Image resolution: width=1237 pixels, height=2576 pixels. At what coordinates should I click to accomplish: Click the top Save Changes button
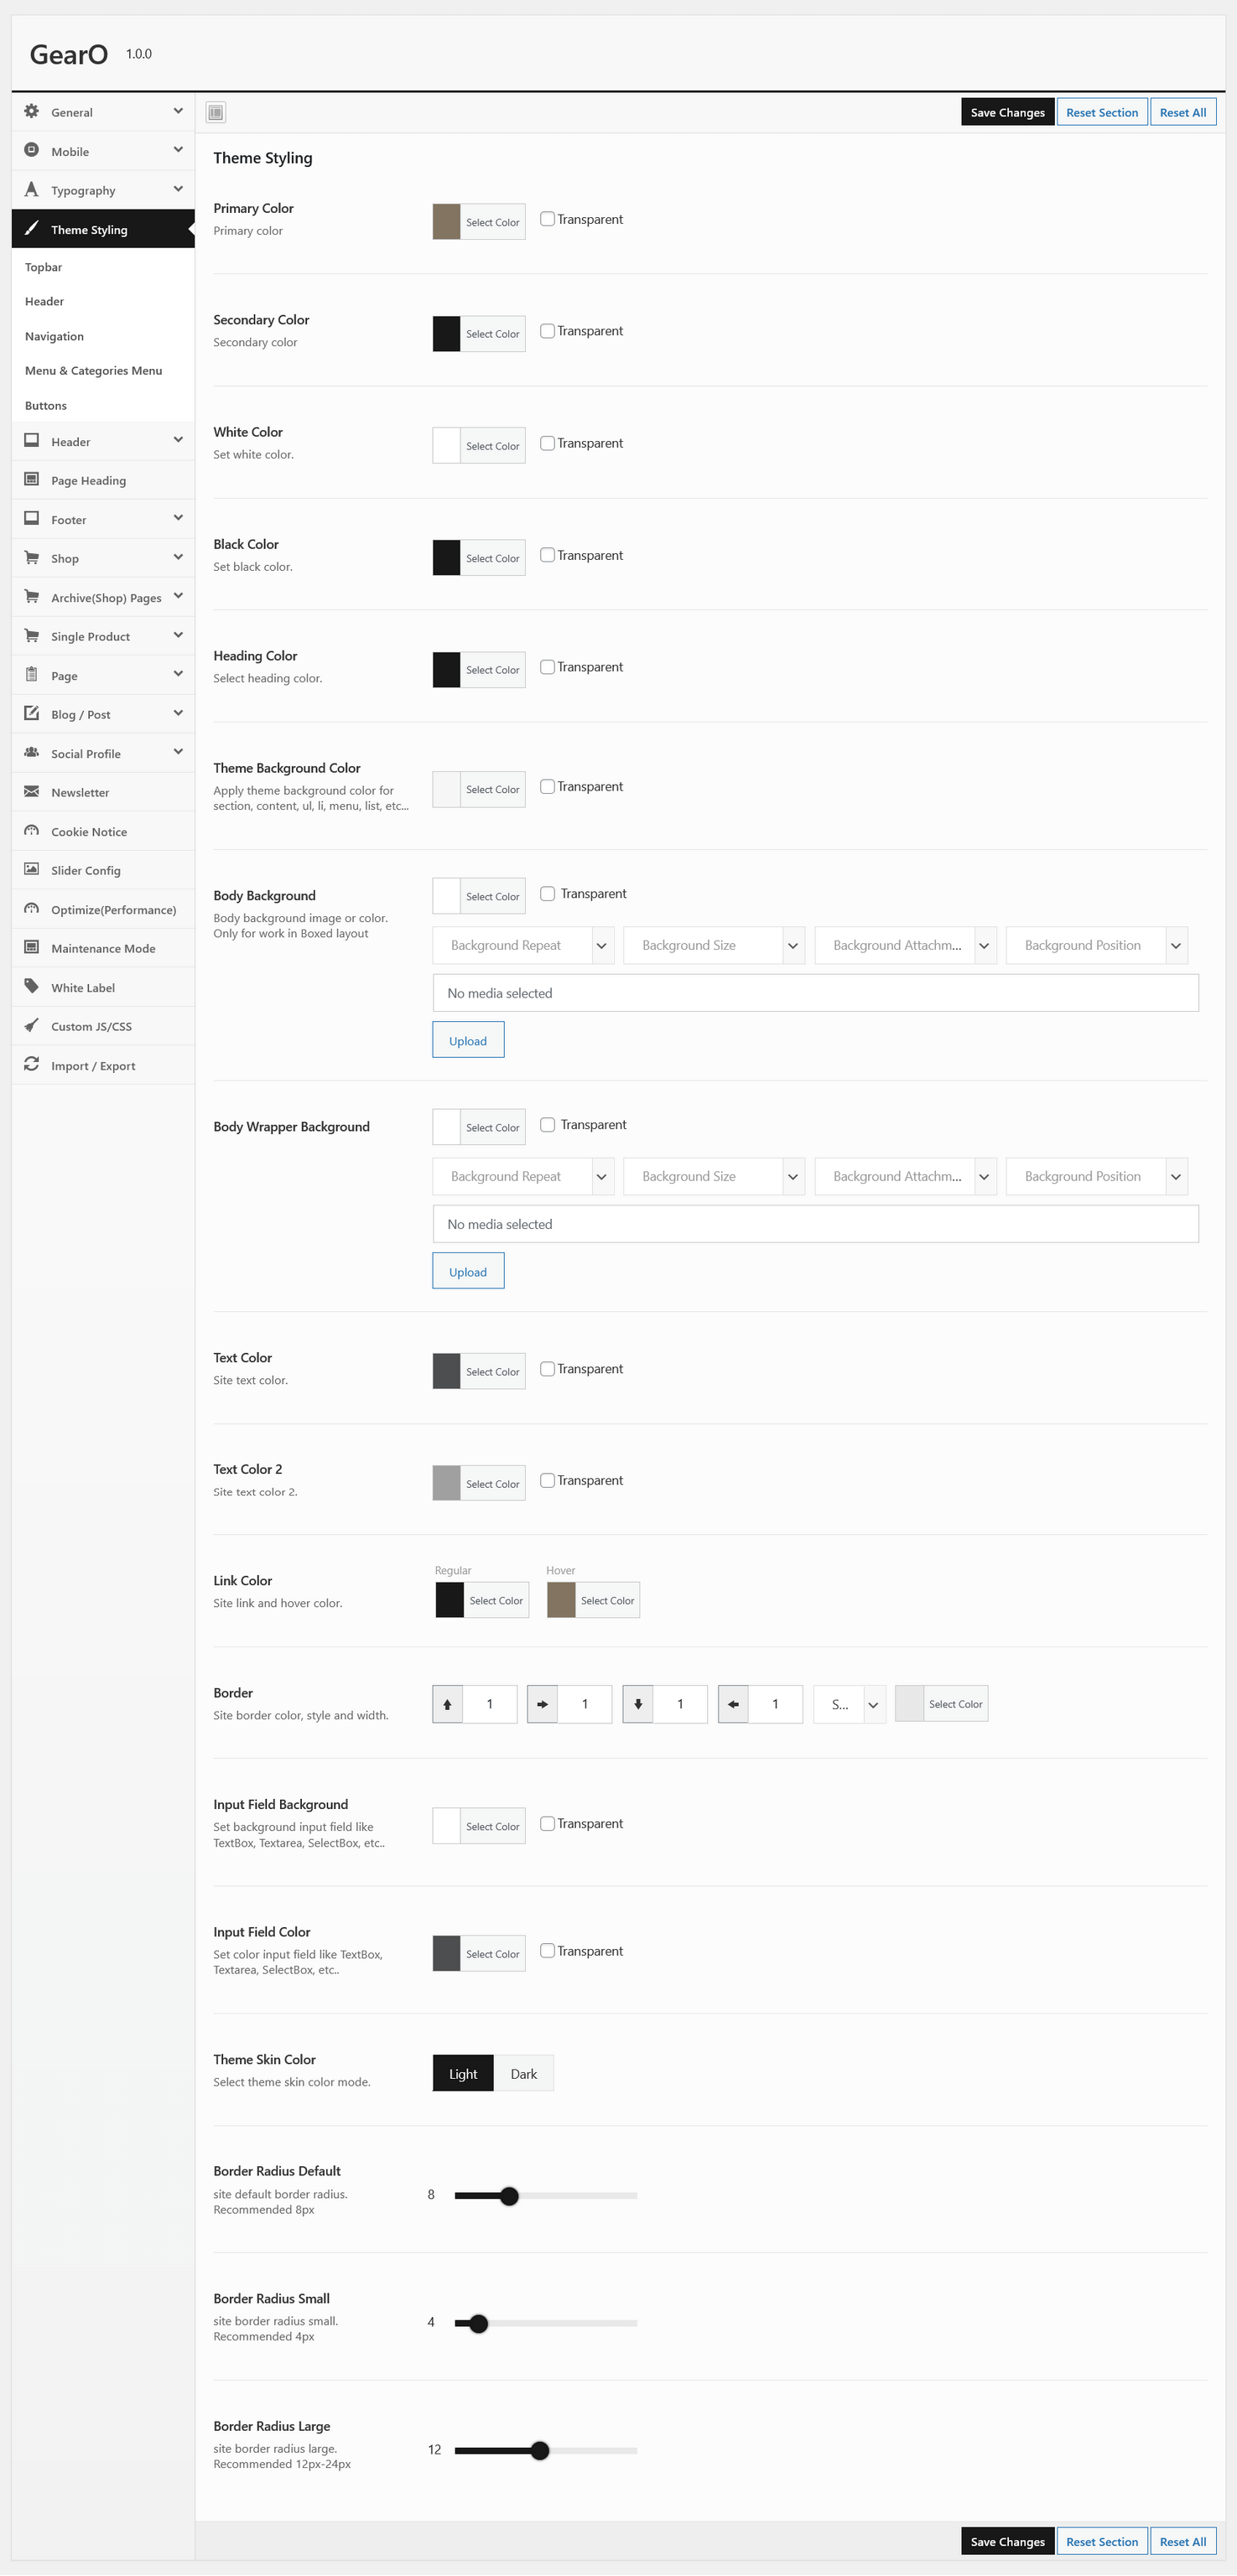point(1007,112)
